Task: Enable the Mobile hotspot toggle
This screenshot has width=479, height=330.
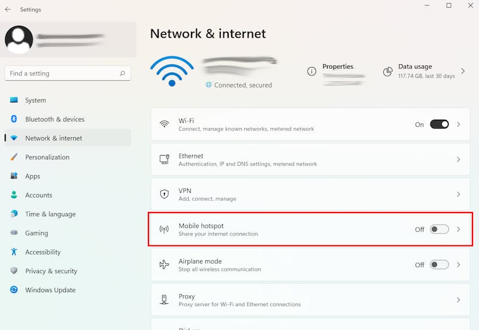Action: click(439, 229)
